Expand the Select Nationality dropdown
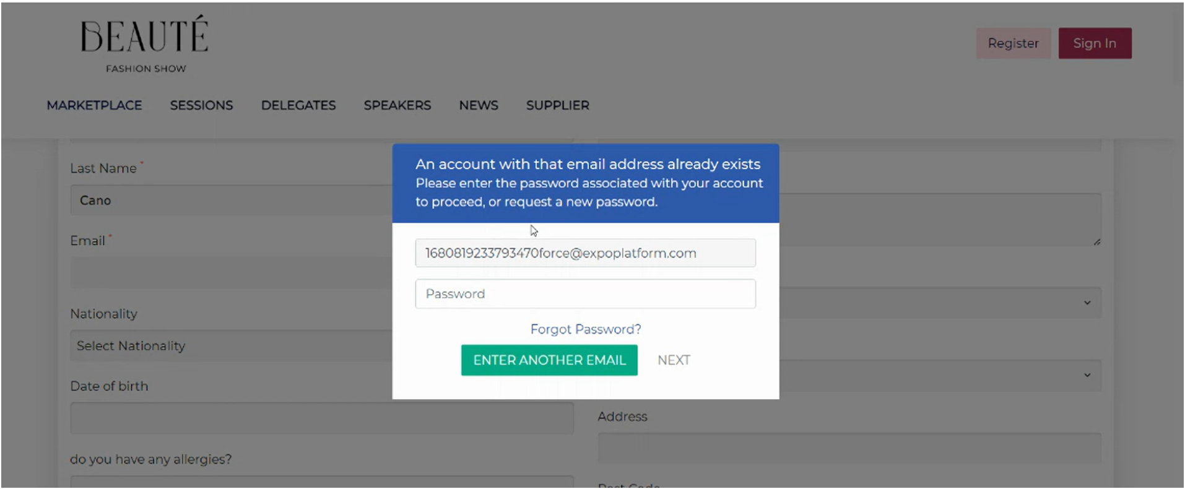Image resolution: width=1185 pixels, height=489 pixels. tap(231, 346)
